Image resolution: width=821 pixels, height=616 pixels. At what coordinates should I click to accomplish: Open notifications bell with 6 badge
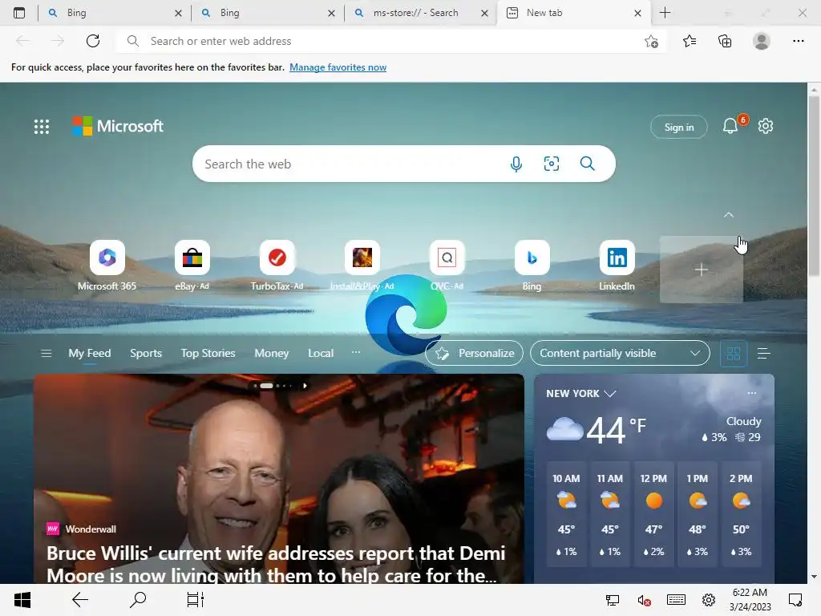click(731, 126)
